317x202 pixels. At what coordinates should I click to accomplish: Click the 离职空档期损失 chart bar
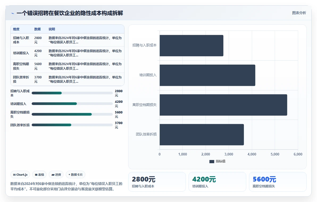[223, 105]
